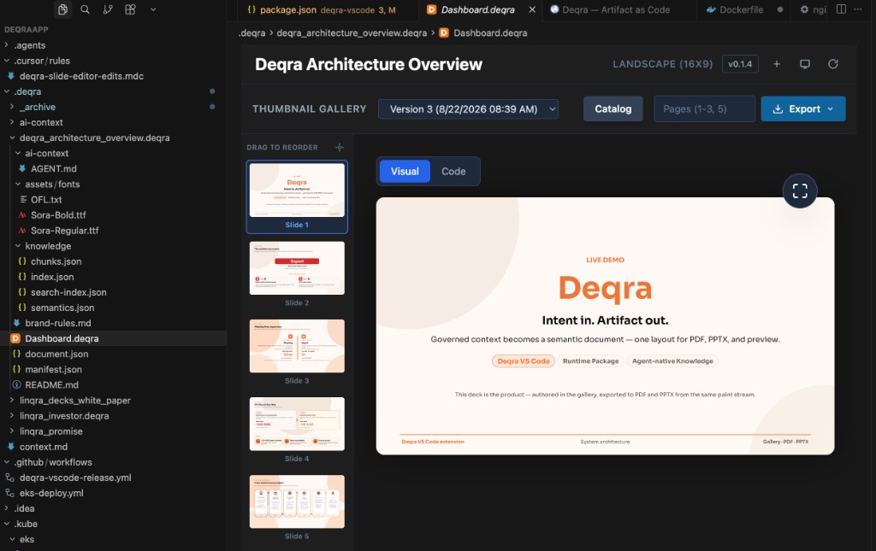The height and width of the screenshot is (551, 876).
Task: Open the Extensions view icon
Action: pyautogui.click(x=130, y=9)
